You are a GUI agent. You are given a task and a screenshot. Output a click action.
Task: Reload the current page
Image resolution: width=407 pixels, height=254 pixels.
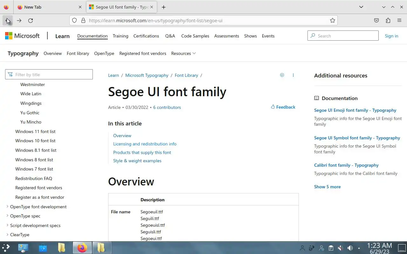pyautogui.click(x=31, y=20)
